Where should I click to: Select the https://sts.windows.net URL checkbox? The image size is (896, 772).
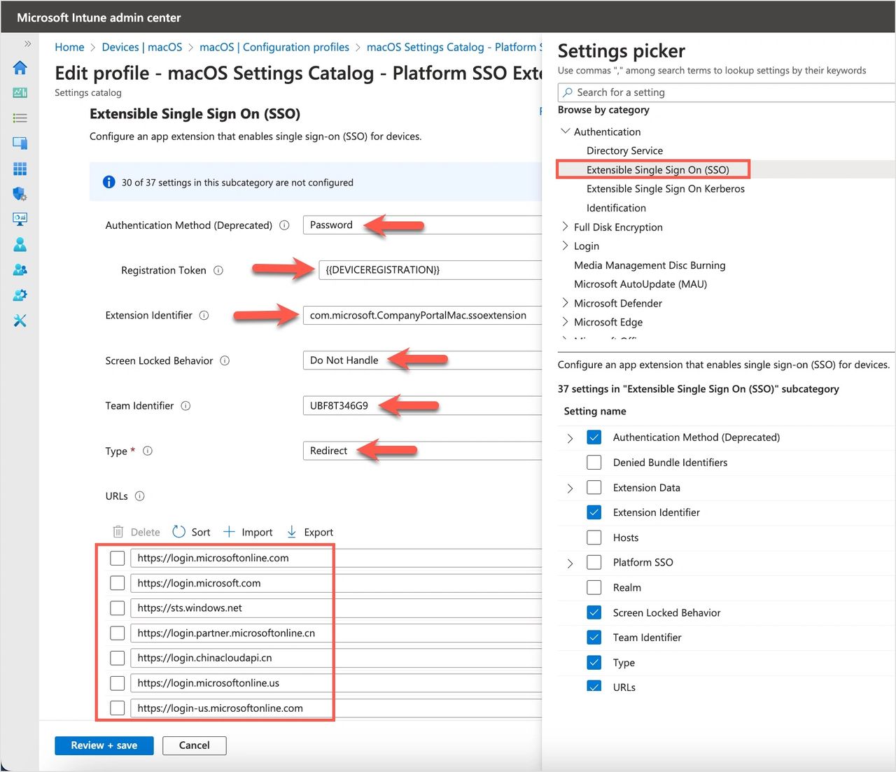pyautogui.click(x=118, y=608)
